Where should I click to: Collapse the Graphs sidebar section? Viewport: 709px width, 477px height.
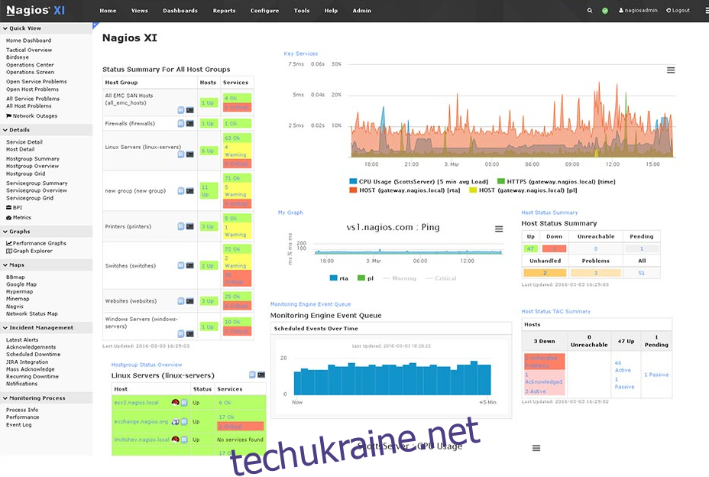[46, 232]
